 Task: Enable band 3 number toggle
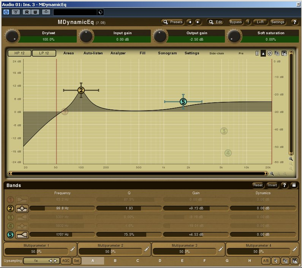point(10,217)
